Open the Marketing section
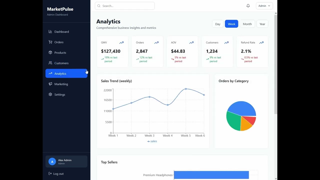Screen dimensions: 320x180 [x=66, y=84]
